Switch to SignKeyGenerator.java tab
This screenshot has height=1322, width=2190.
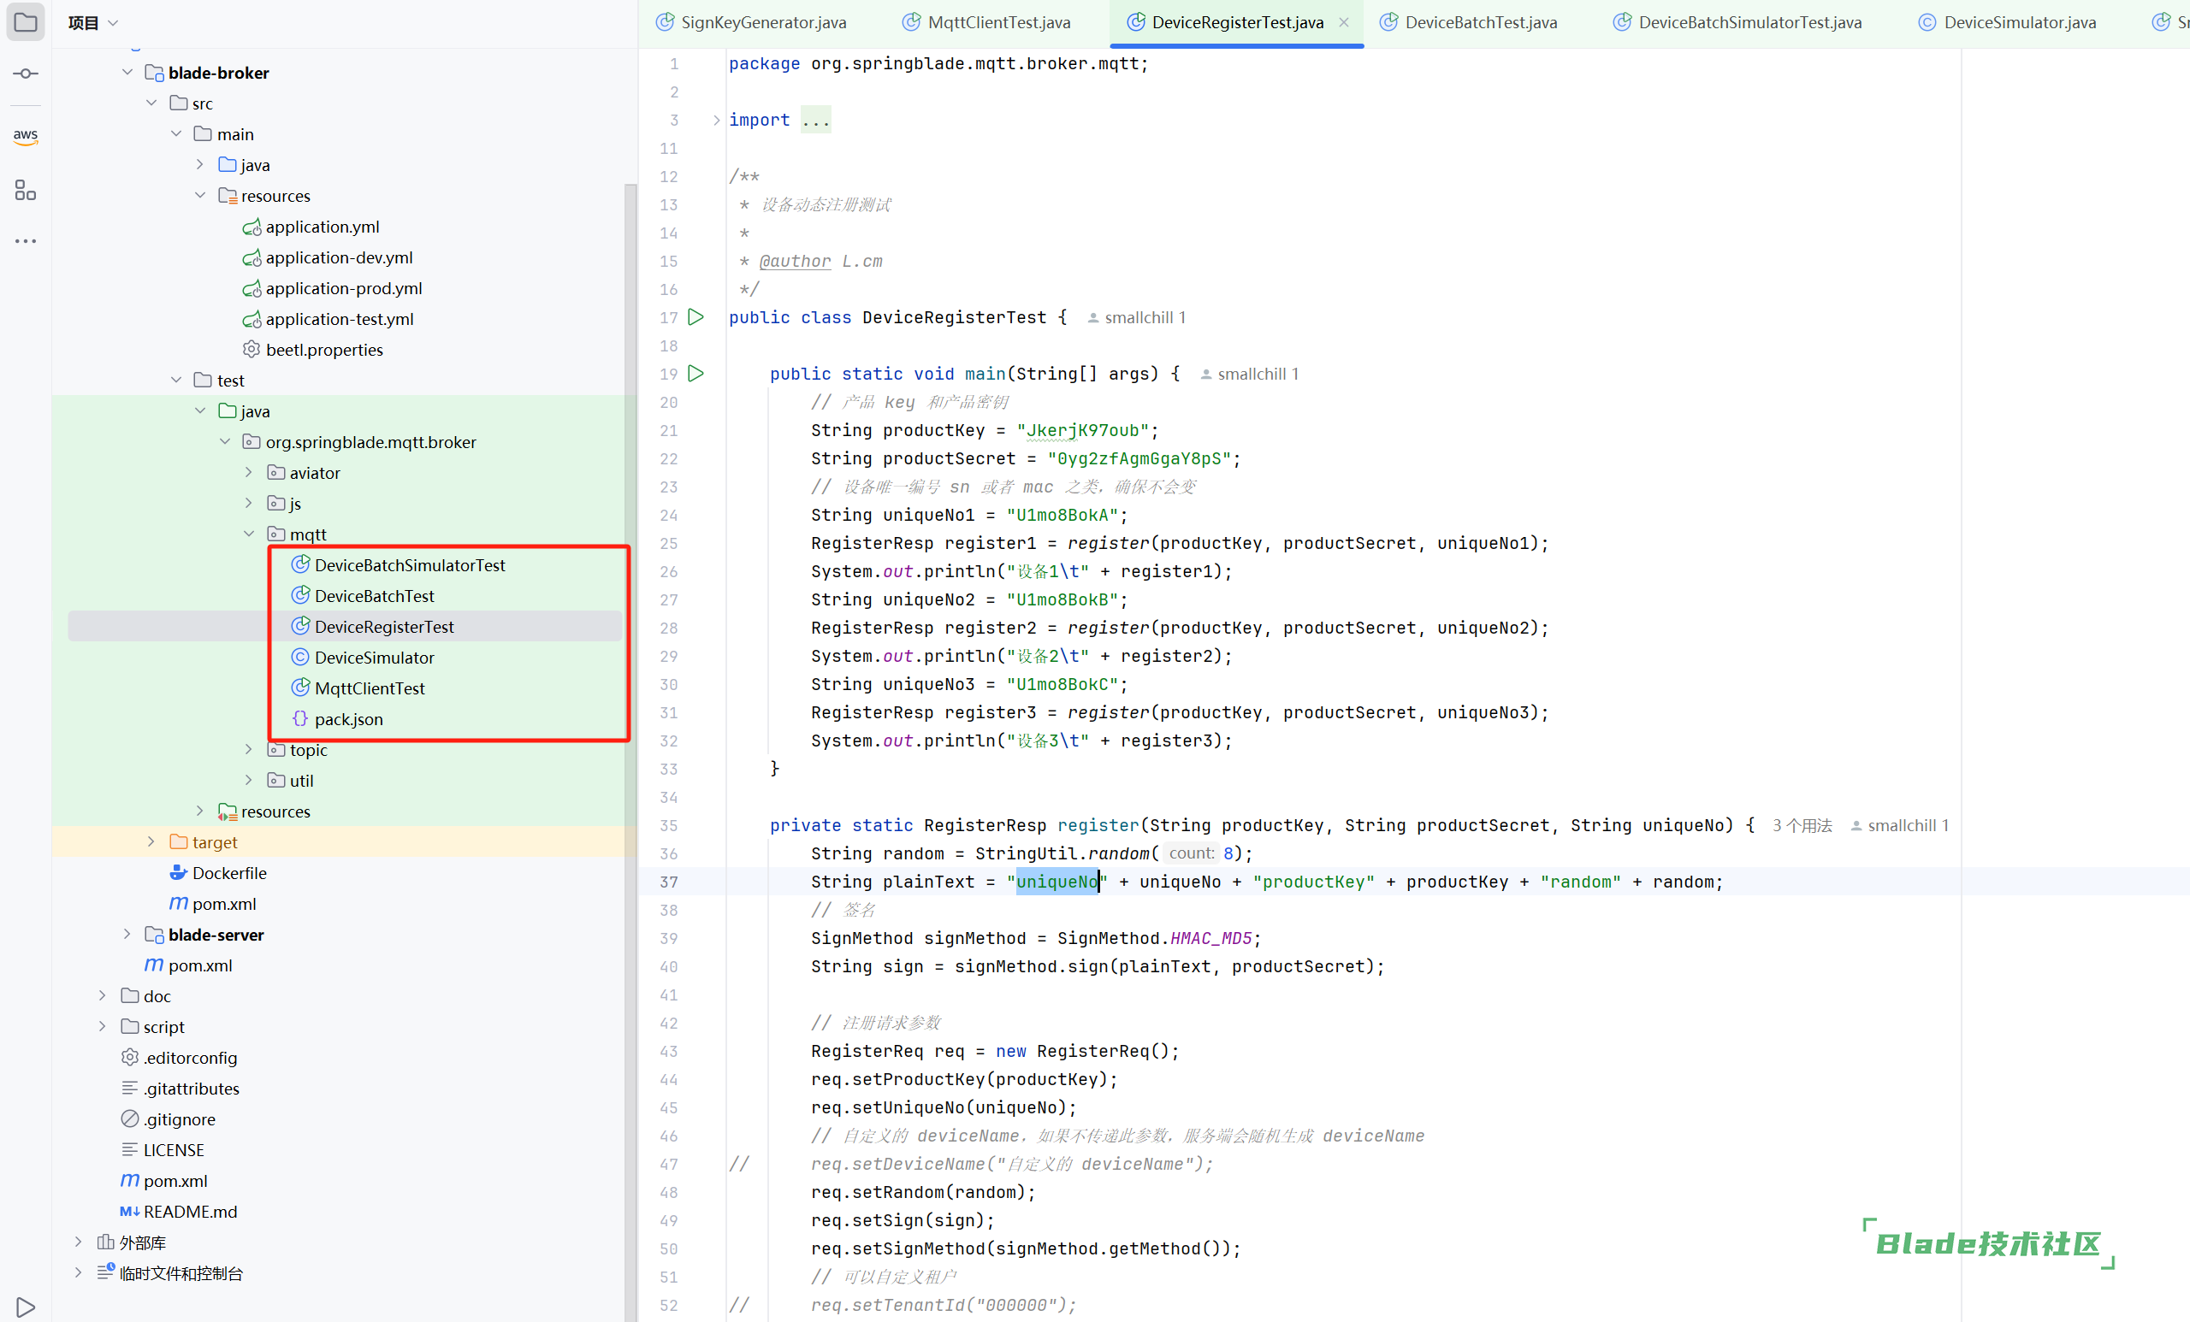(x=751, y=22)
